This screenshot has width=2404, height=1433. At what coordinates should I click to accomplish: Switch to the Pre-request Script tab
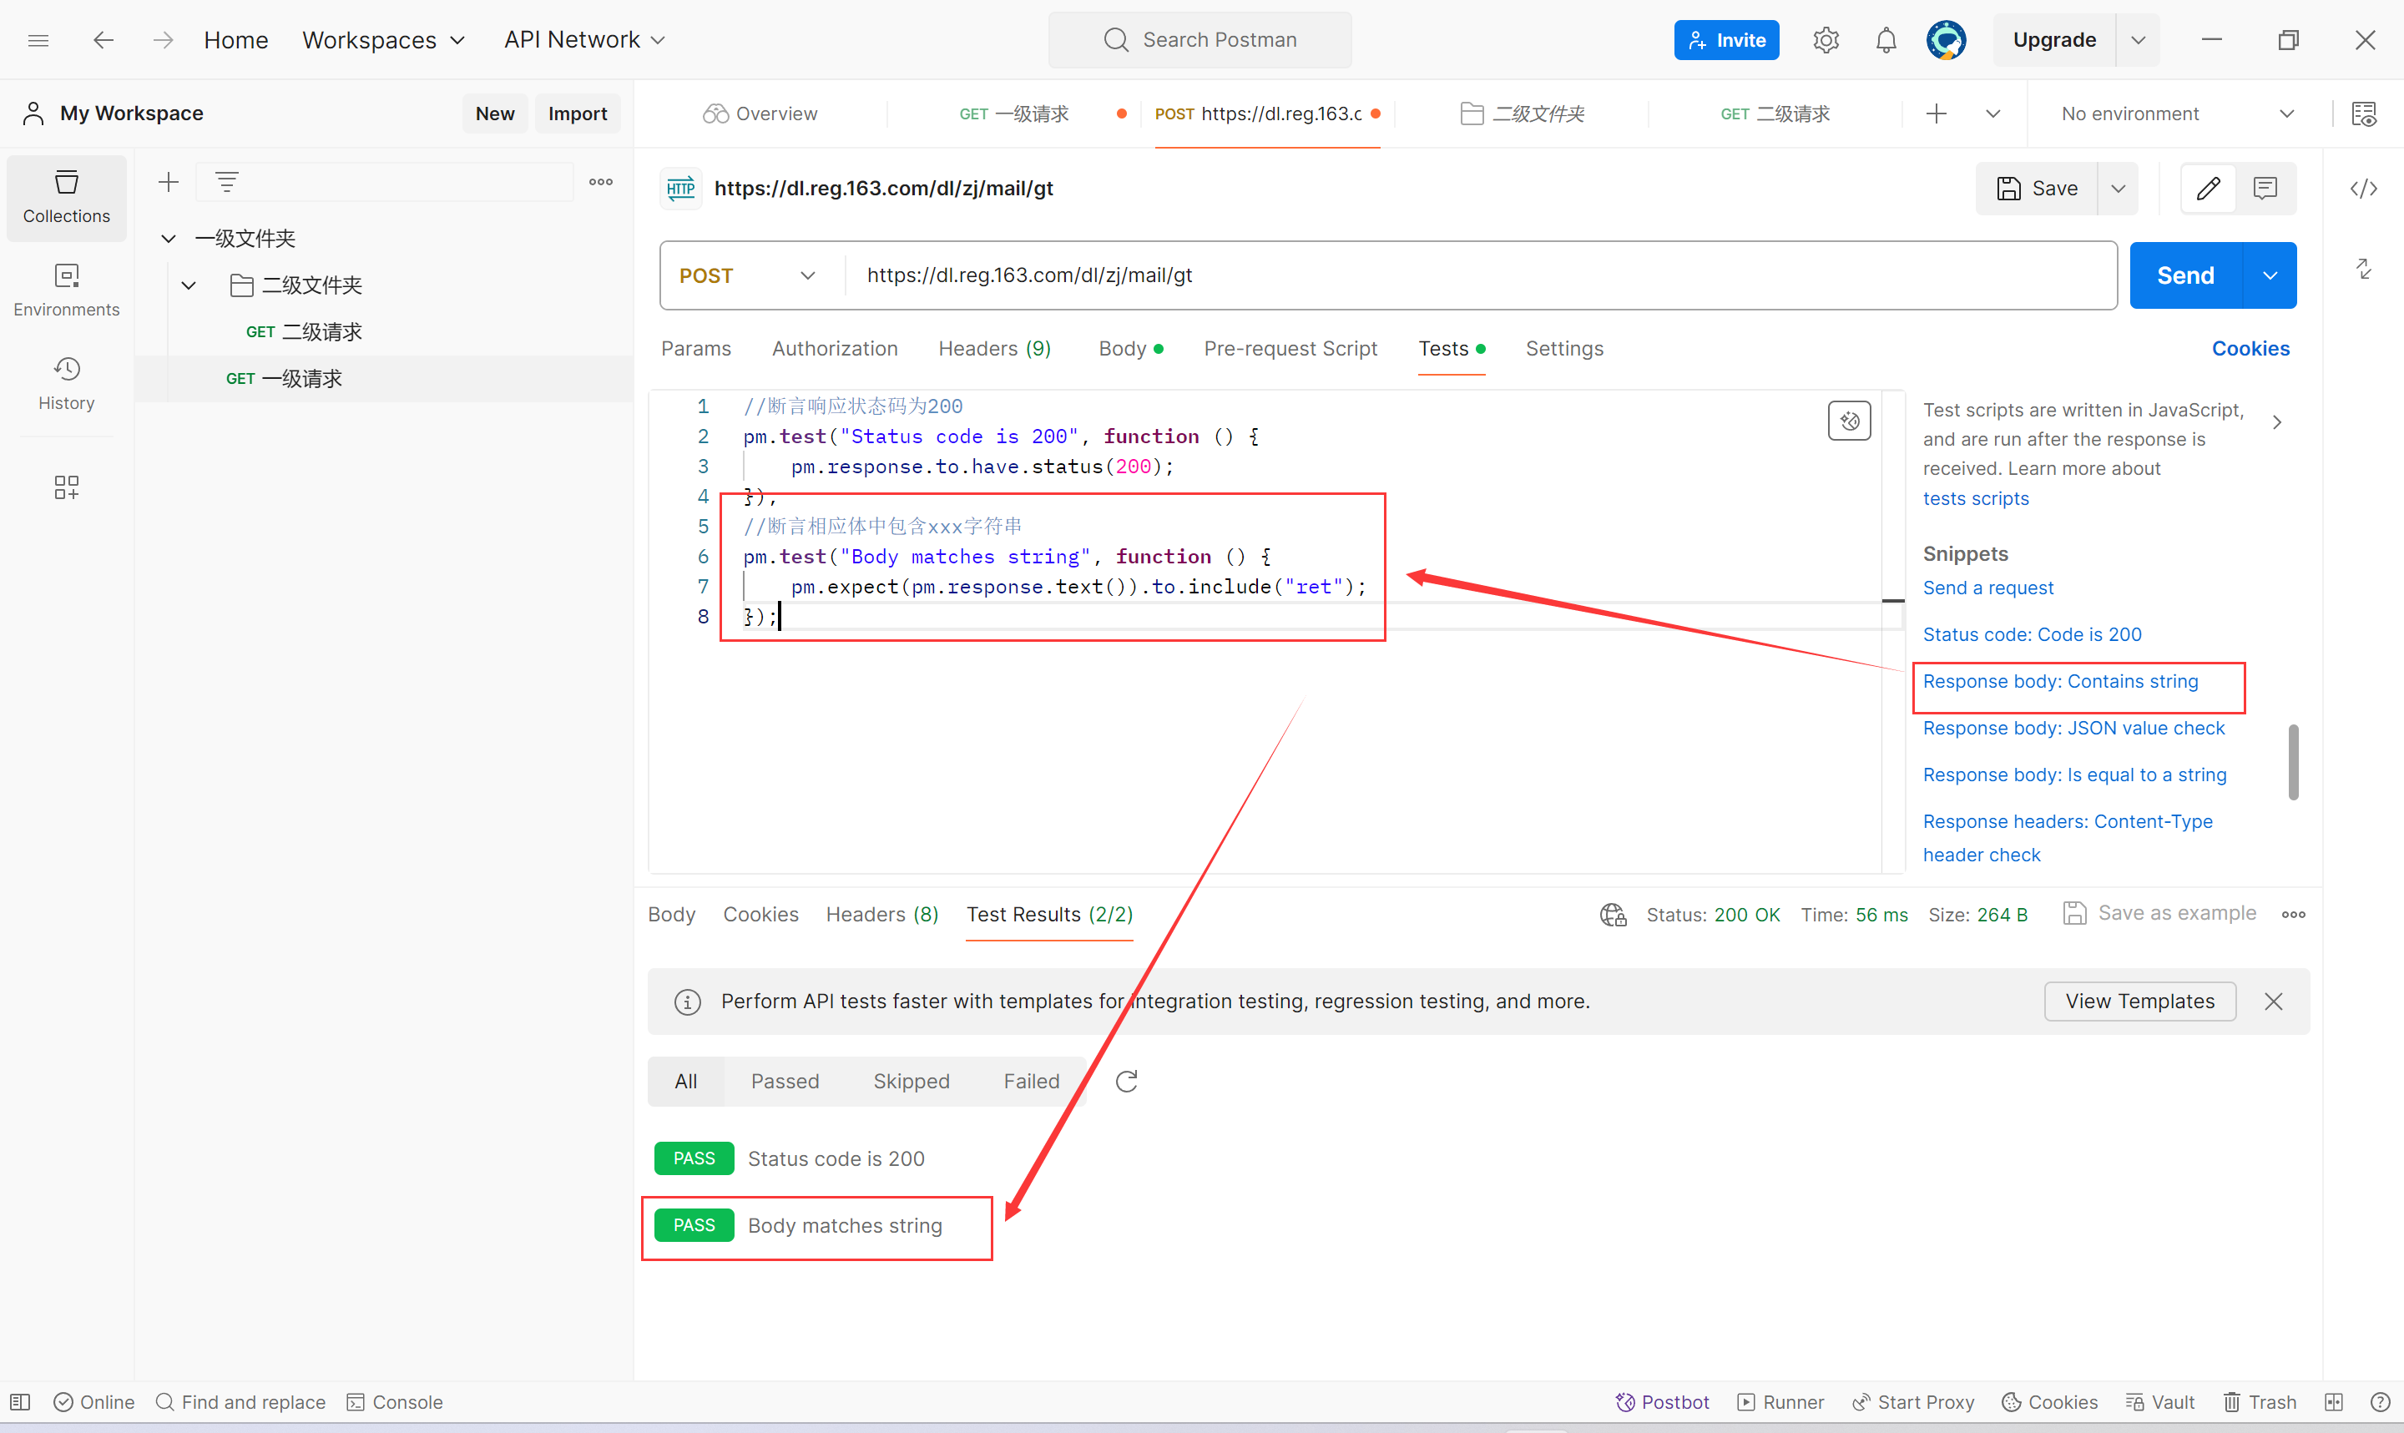[x=1289, y=349]
